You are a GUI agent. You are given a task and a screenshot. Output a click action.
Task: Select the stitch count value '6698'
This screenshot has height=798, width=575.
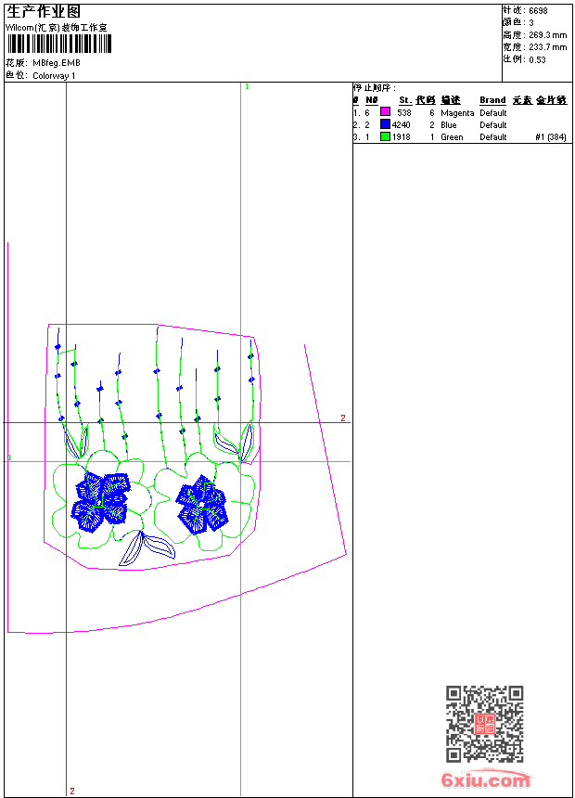click(538, 11)
